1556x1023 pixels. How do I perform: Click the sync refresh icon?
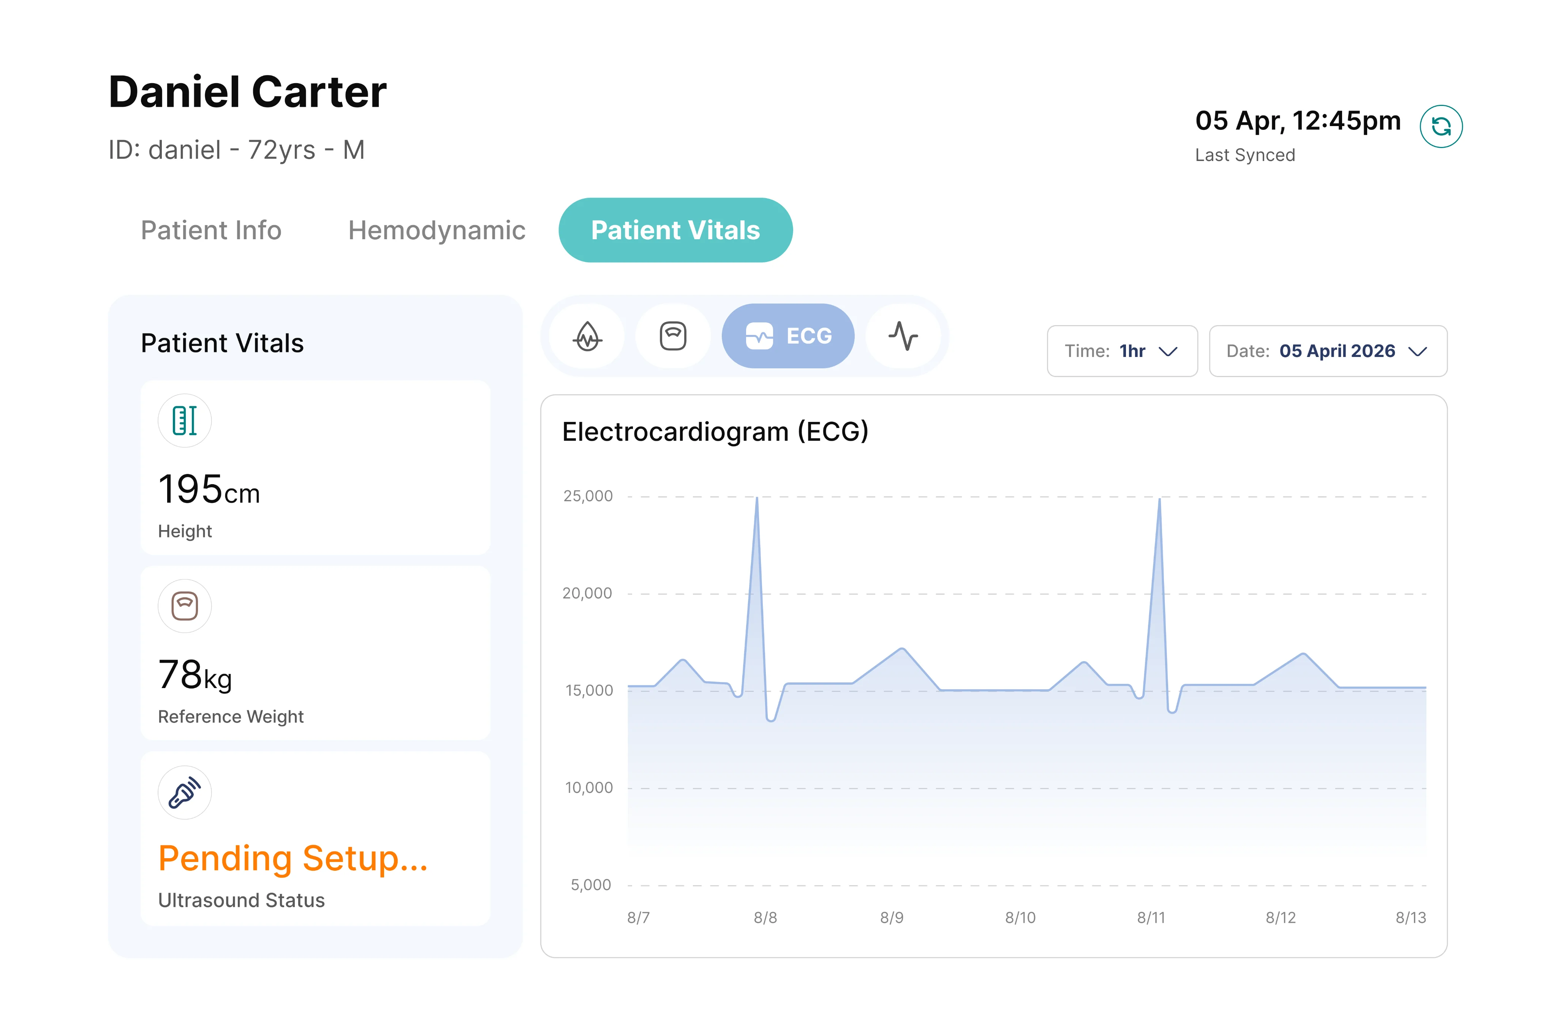(1440, 126)
